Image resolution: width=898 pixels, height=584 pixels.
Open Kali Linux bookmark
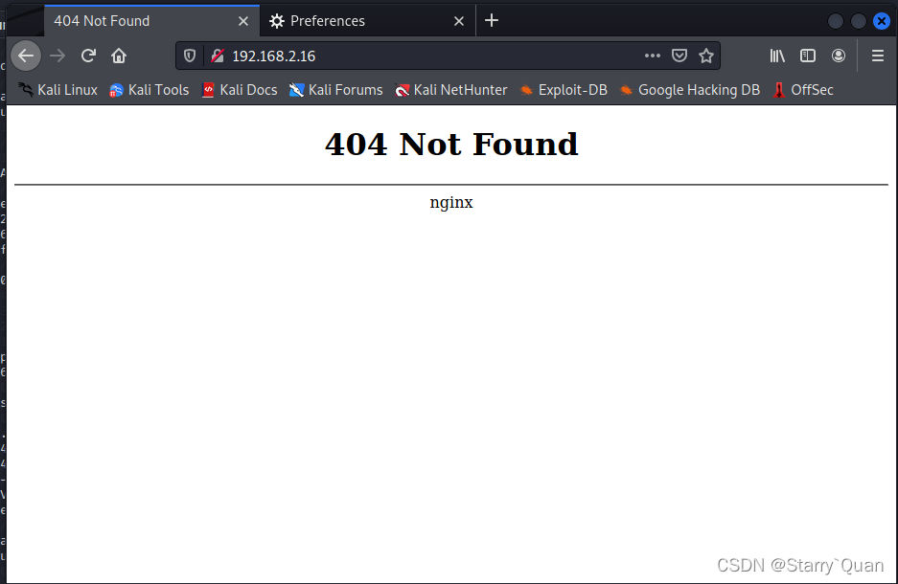tap(58, 90)
